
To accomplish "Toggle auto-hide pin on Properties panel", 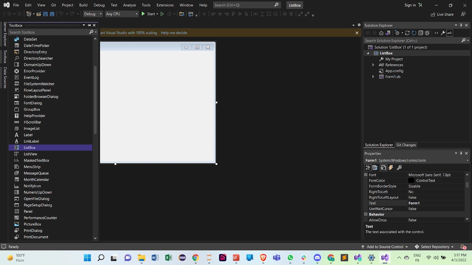I will pos(461,153).
